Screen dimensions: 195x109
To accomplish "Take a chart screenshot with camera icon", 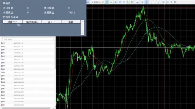I will click(137, 2).
